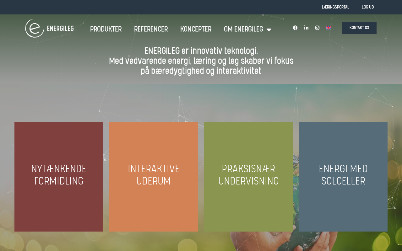Screen dimensions: 402x251
Task: Open the PRAKSISNÆR UNDERVISNING green tile
Action: click(248, 177)
